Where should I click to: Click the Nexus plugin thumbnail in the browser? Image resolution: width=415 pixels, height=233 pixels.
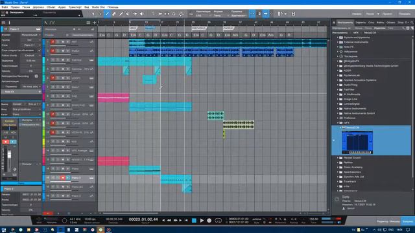point(357,142)
